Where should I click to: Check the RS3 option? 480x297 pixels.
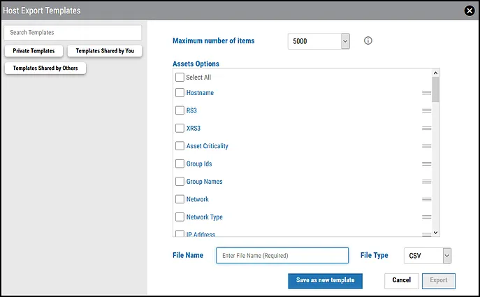pos(180,110)
